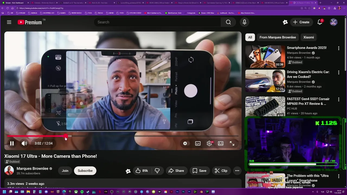Open Windows Start menu
The height and width of the screenshot is (195, 347).
click(4, 192)
